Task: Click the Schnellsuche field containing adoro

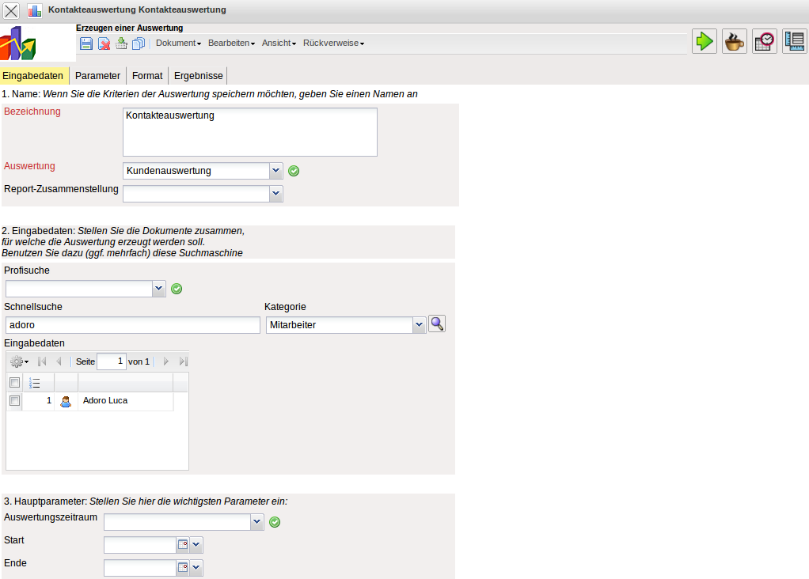Action: click(x=133, y=325)
